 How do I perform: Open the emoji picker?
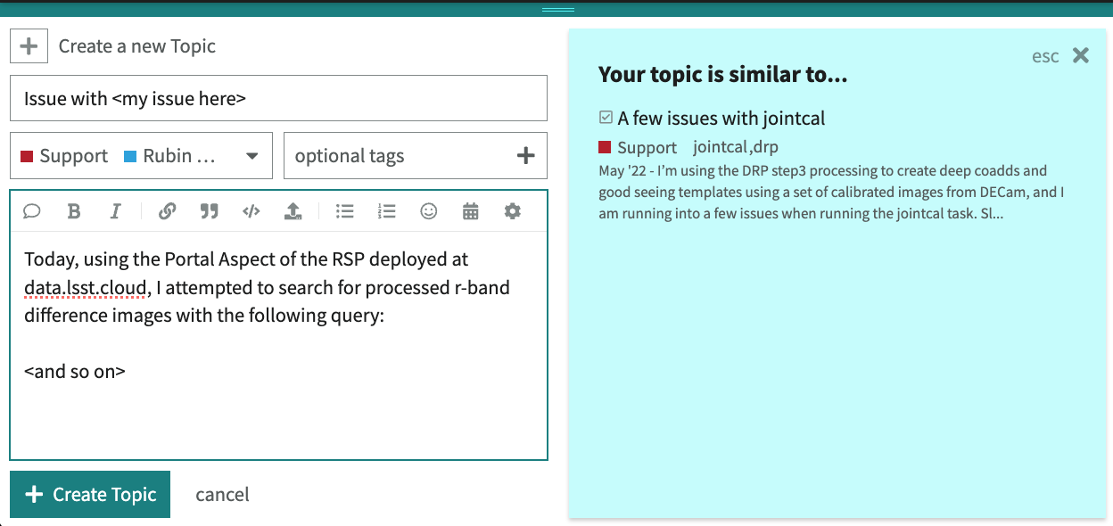point(428,211)
